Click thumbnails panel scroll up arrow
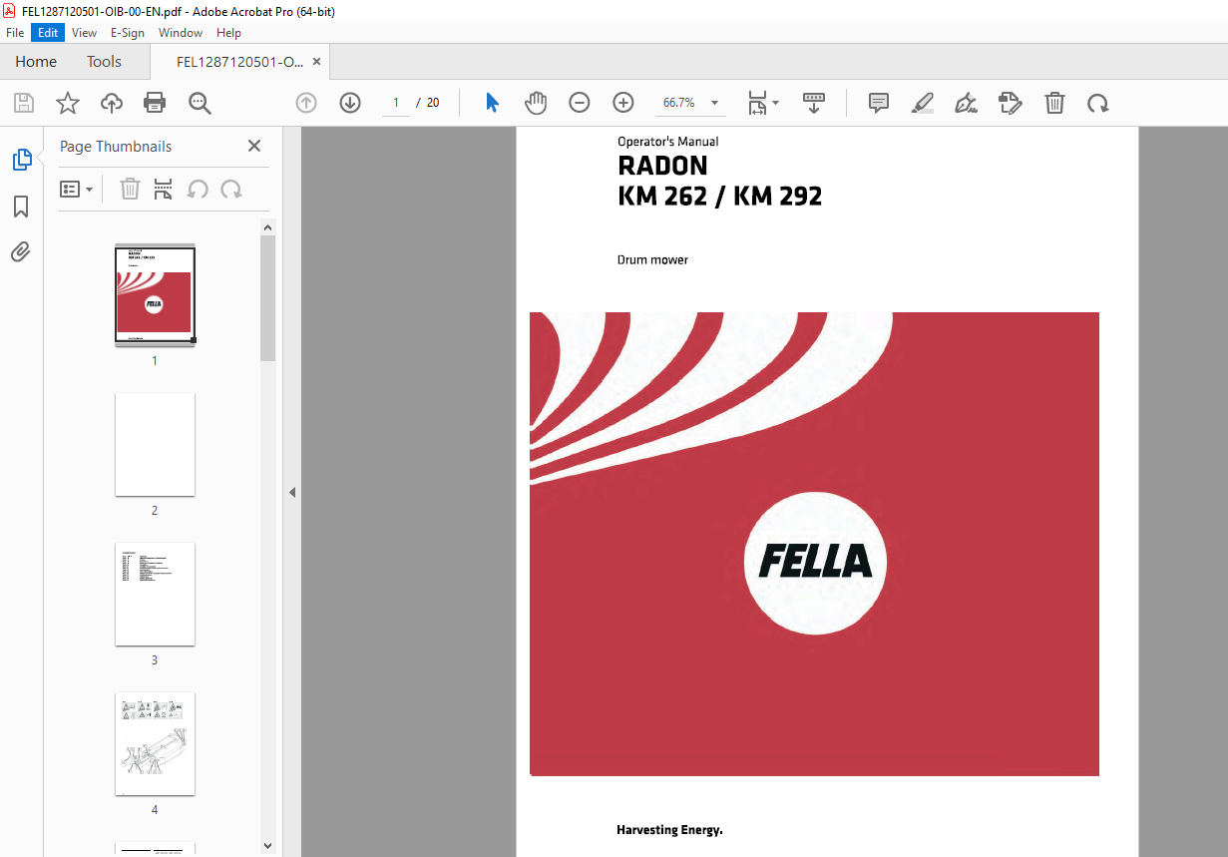This screenshot has width=1228, height=857. point(267,227)
